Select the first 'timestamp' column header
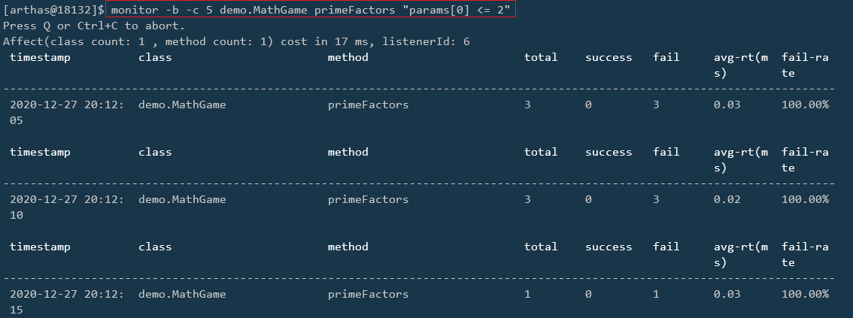This screenshot has height=318, width=853. (x=40, y=58)
